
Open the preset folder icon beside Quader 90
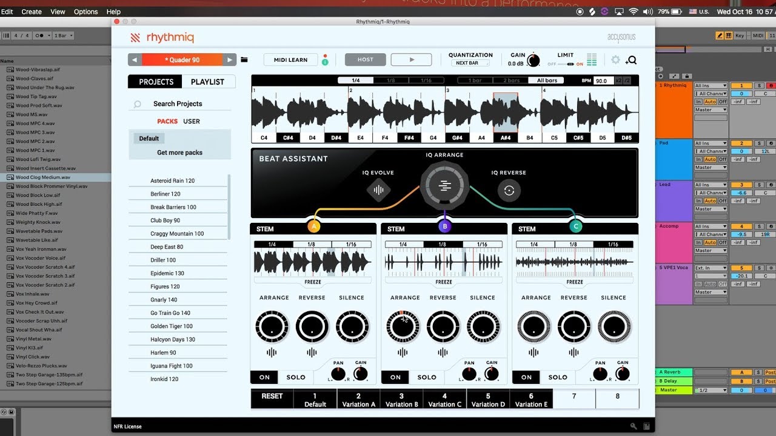pyautogui.click(x=244, y=59)
